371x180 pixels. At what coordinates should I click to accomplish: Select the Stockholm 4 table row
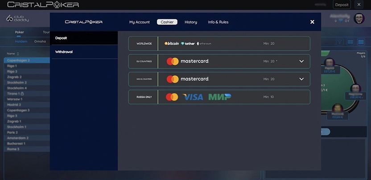27,88
